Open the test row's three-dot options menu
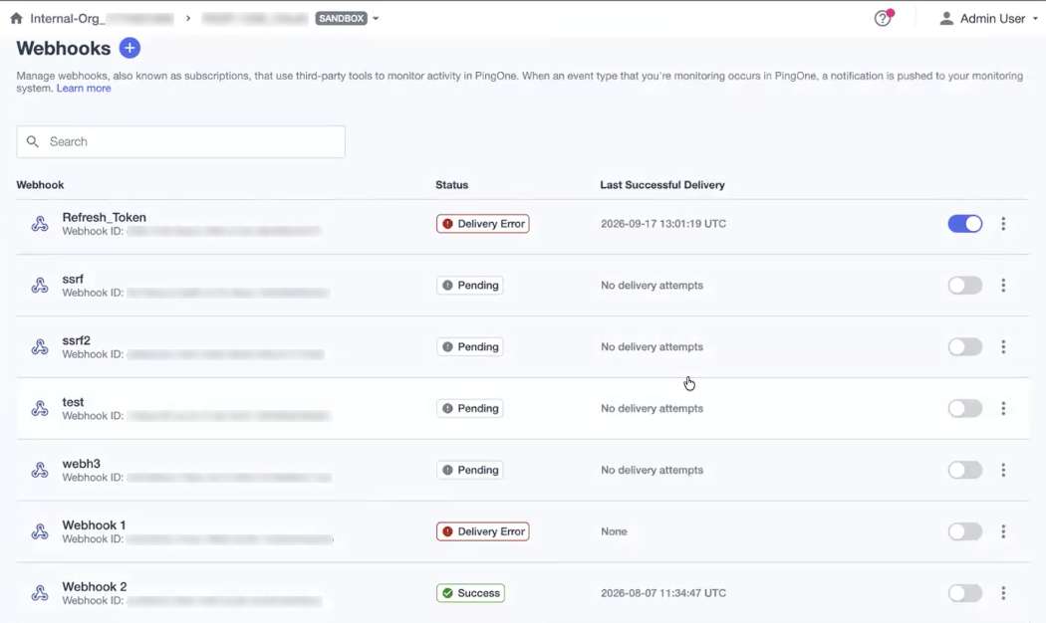The width and height of the screenshot is (1046, 623). point(1002,408)
